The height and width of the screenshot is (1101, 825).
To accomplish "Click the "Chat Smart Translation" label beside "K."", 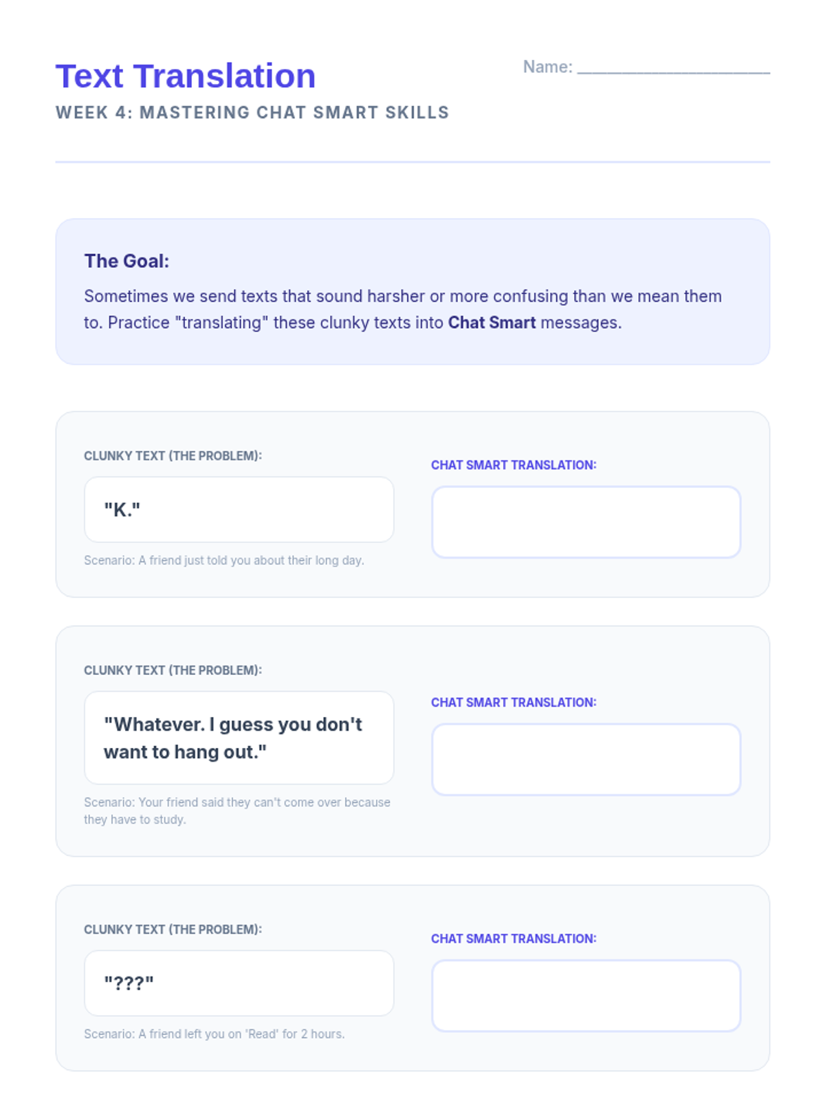I will [x=514, y=464].
